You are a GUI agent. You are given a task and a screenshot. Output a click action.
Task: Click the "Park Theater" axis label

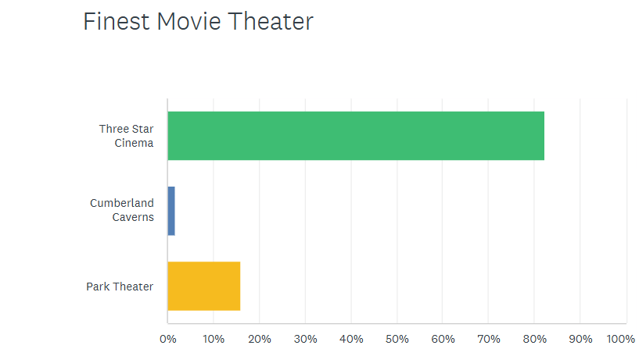point(120,287)
